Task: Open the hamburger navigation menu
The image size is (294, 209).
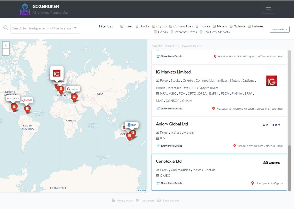Action: (268, 9)
